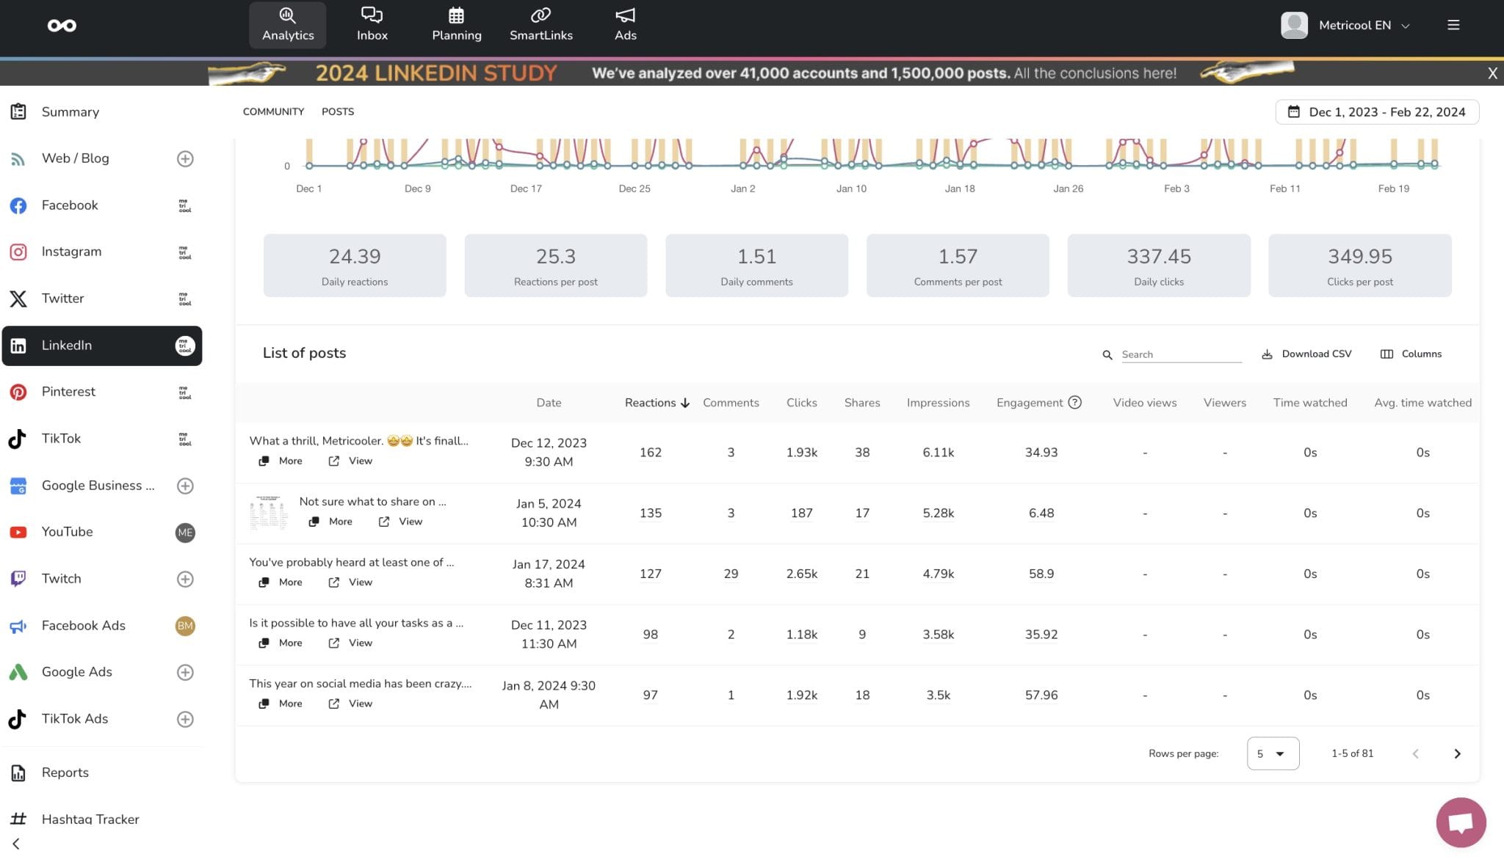
Task: Add a Twitch connection with the plus button
Action: pos(185,579)
